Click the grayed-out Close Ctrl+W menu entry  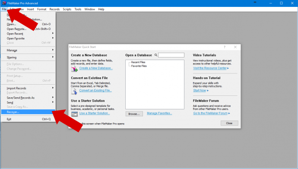coord(29,43)
